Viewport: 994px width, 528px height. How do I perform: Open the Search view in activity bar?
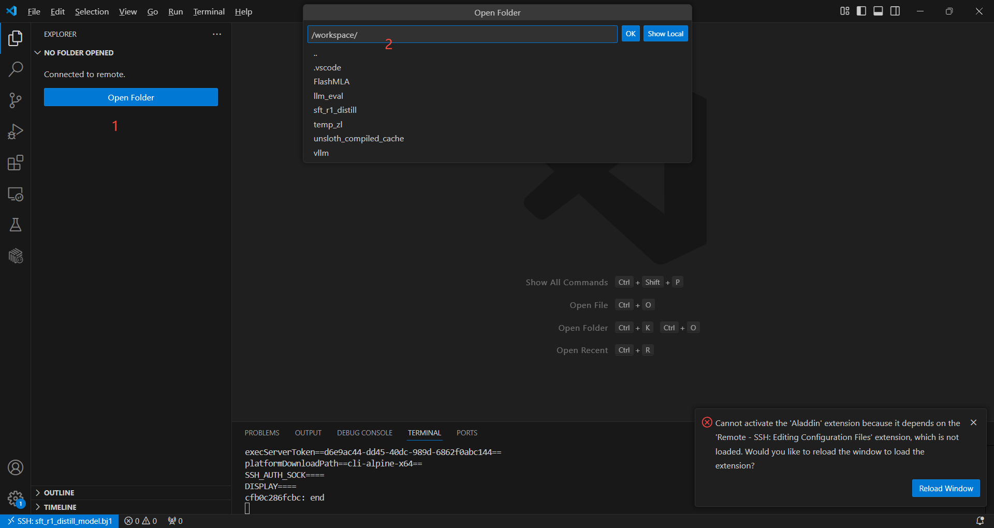coord(16,69)
